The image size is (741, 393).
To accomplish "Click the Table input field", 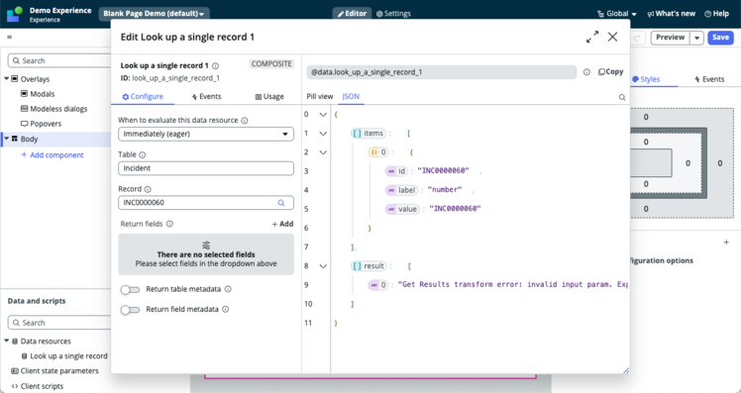I will coord(206,168).
